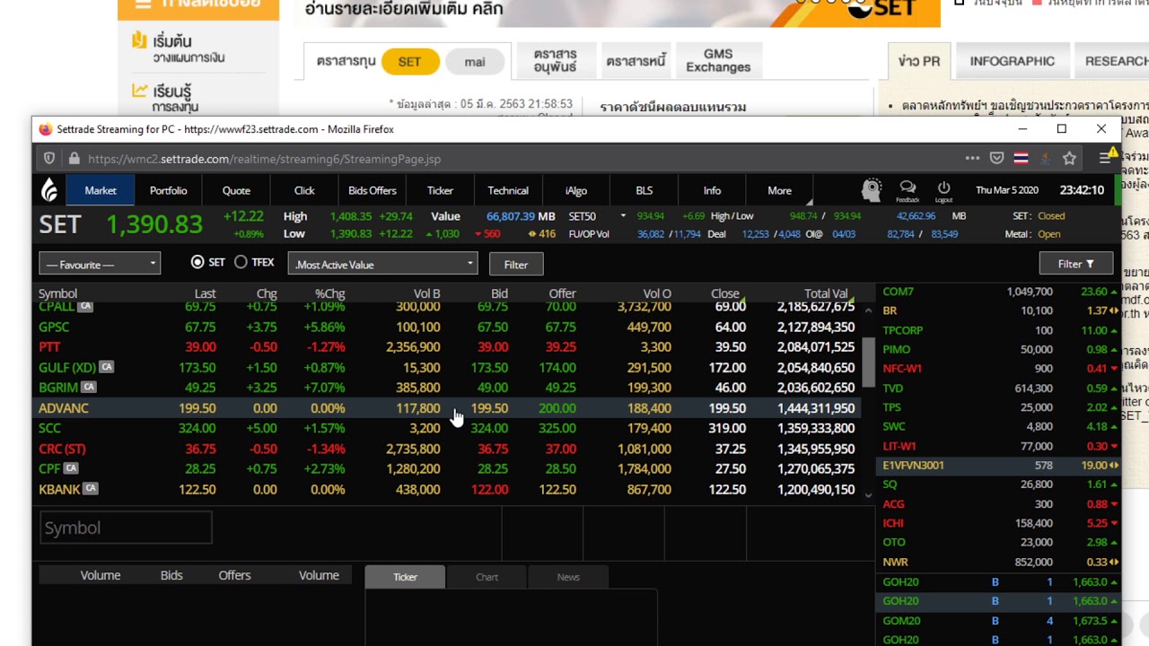Open the Click tab
This screenshot has height=646, width=1149.
point(304,190)
